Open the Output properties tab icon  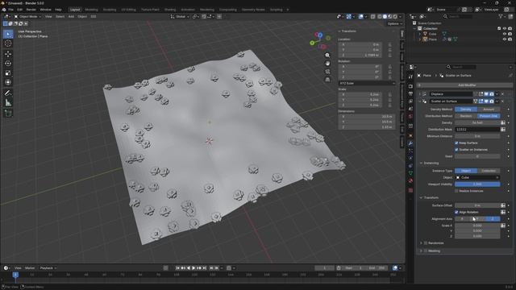pos(410,94)
